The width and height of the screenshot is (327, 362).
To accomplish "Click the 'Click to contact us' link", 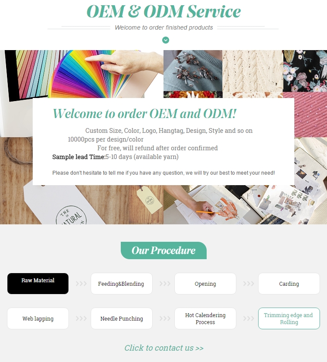I will click(164, 348).
